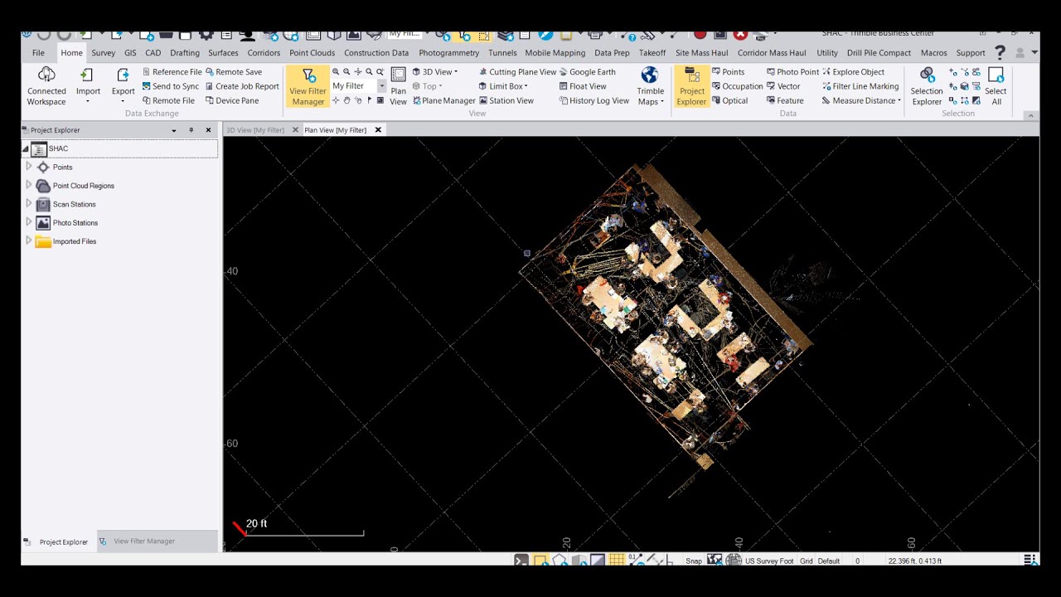Open the Vector spreadsheet
Image resolution: width=1061 pixels, height=597 pixels.
tap(783, 86)
